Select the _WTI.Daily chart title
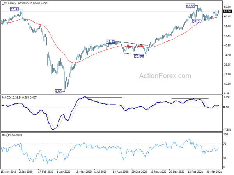Screen dimensions: 234x175 click(x=9, y=3)
